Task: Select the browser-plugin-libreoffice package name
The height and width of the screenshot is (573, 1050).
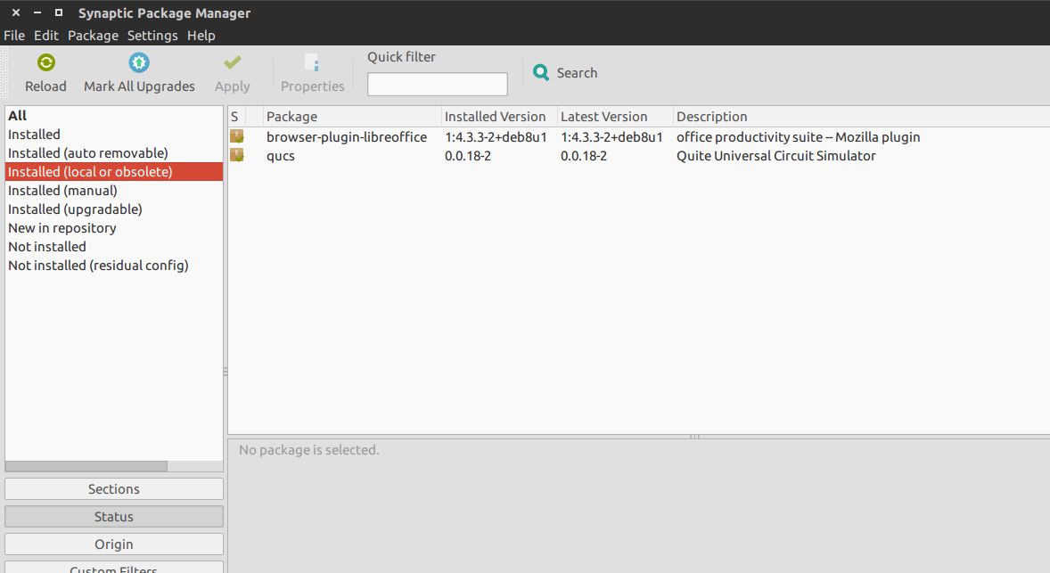Action: point(346,136)
